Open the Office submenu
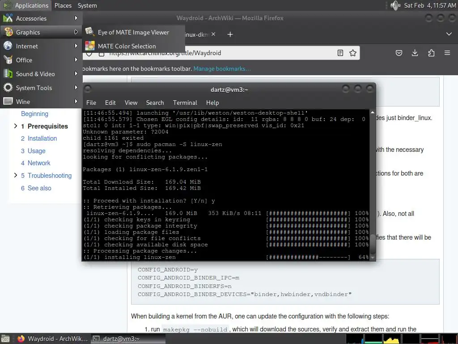Screen dimensions: 458x344 [41, 60]
